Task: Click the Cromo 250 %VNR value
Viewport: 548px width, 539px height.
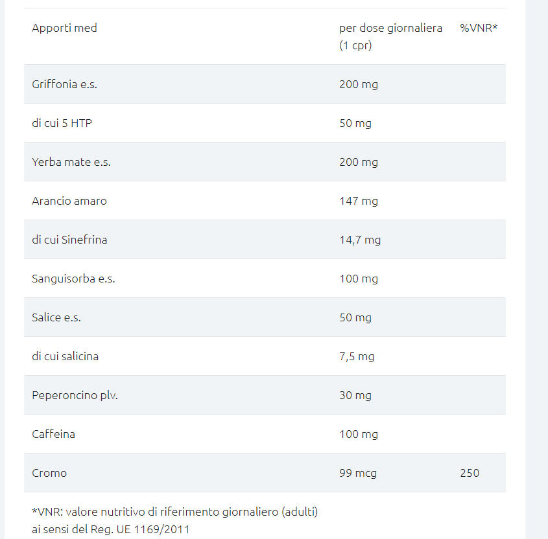Action: pyautogui.click(x=470, y=473)
